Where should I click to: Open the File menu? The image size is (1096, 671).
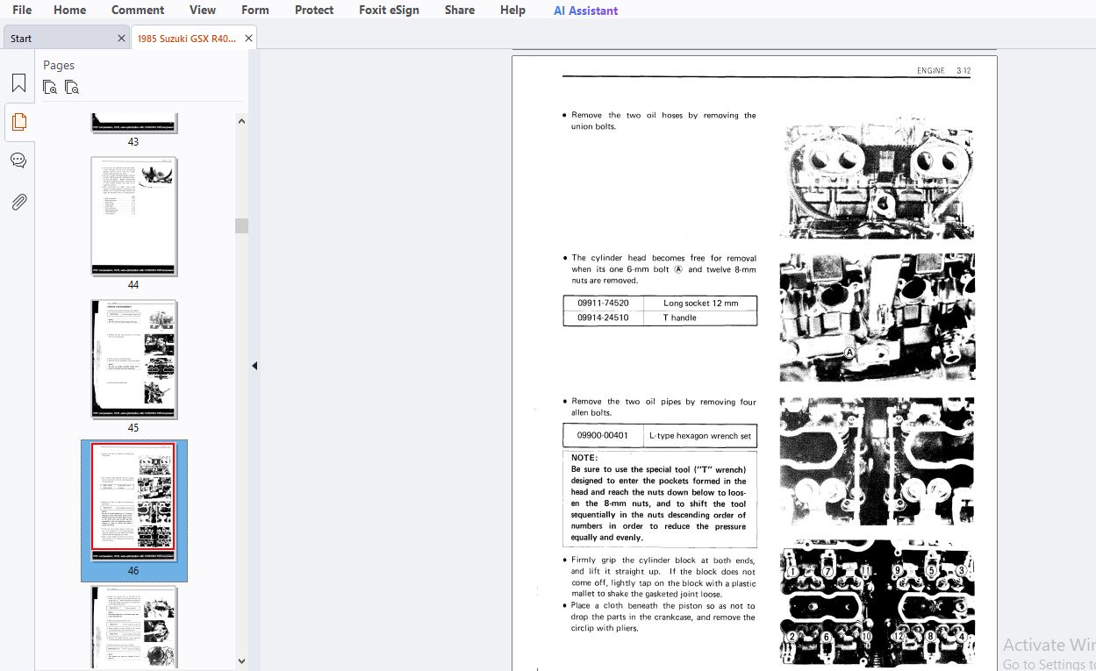22,10
